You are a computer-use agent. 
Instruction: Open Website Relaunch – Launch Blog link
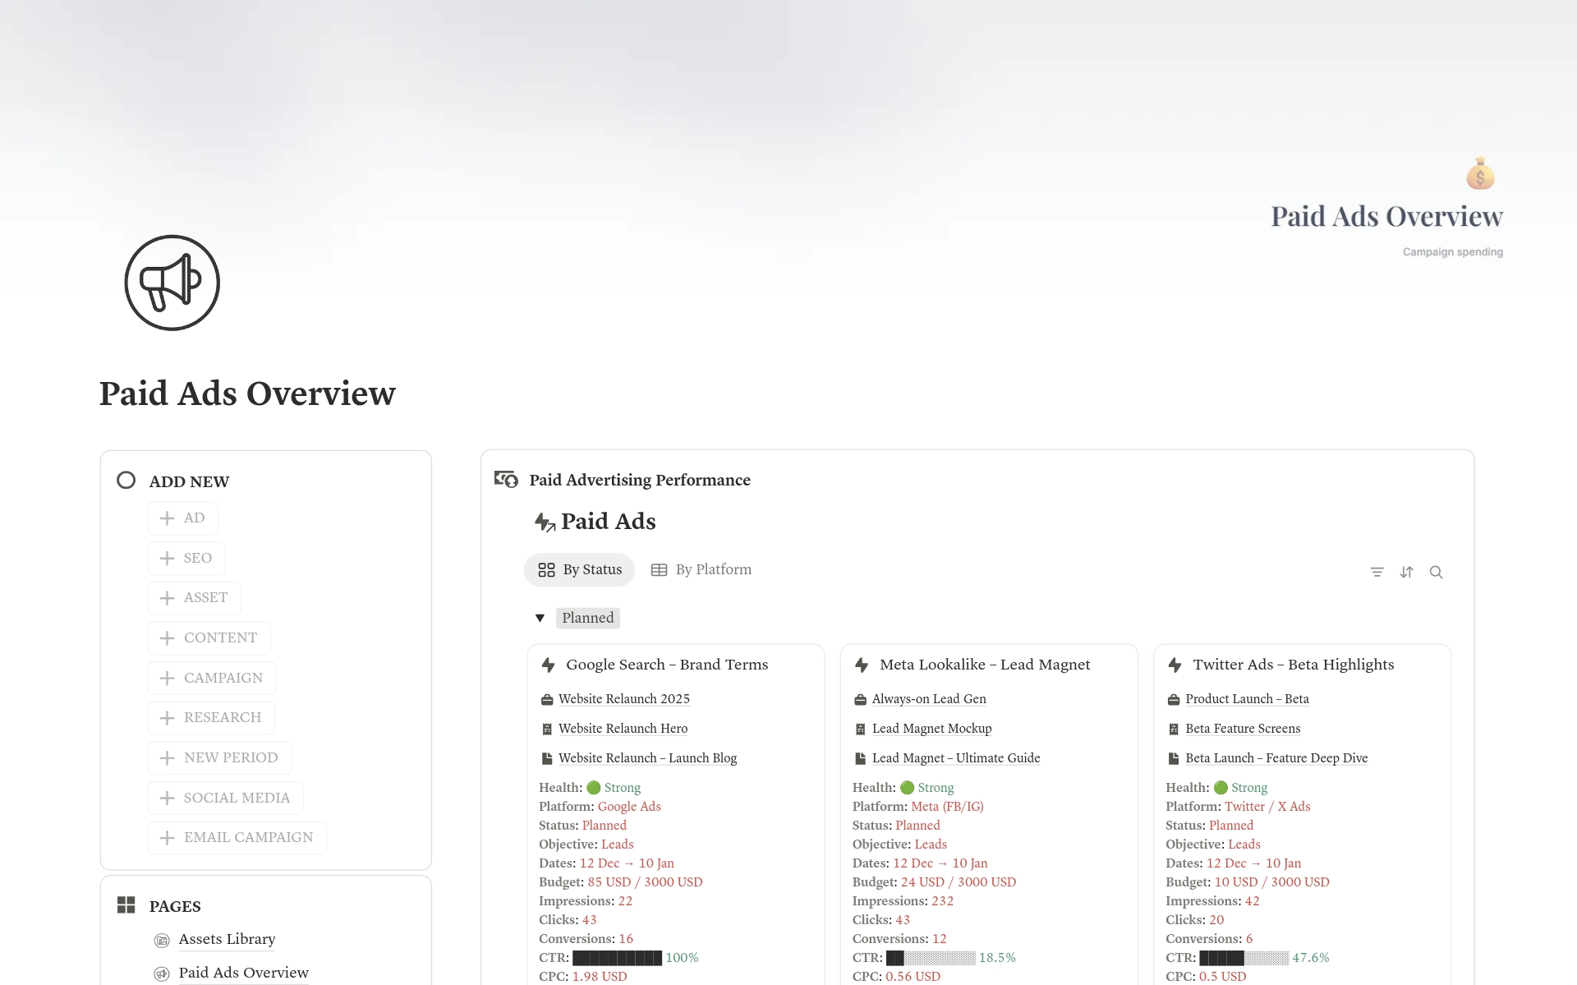coord(647,758)
